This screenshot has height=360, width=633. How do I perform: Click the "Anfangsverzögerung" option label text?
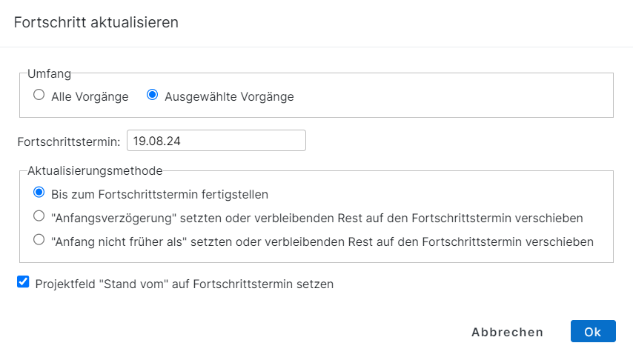[x=316, y=219]
